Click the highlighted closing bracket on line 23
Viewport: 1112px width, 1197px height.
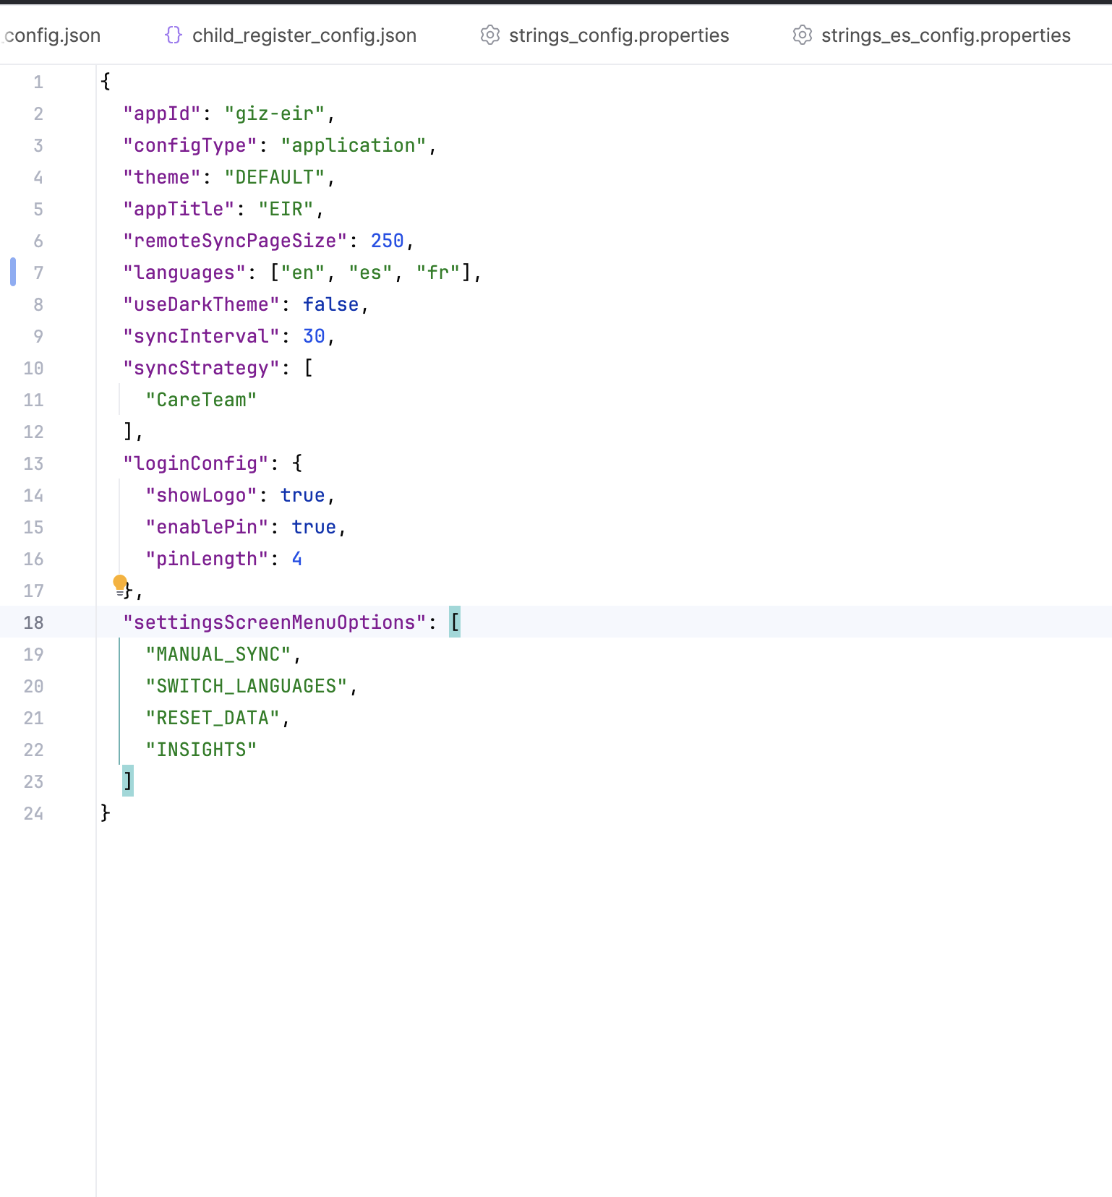[128, 781]
